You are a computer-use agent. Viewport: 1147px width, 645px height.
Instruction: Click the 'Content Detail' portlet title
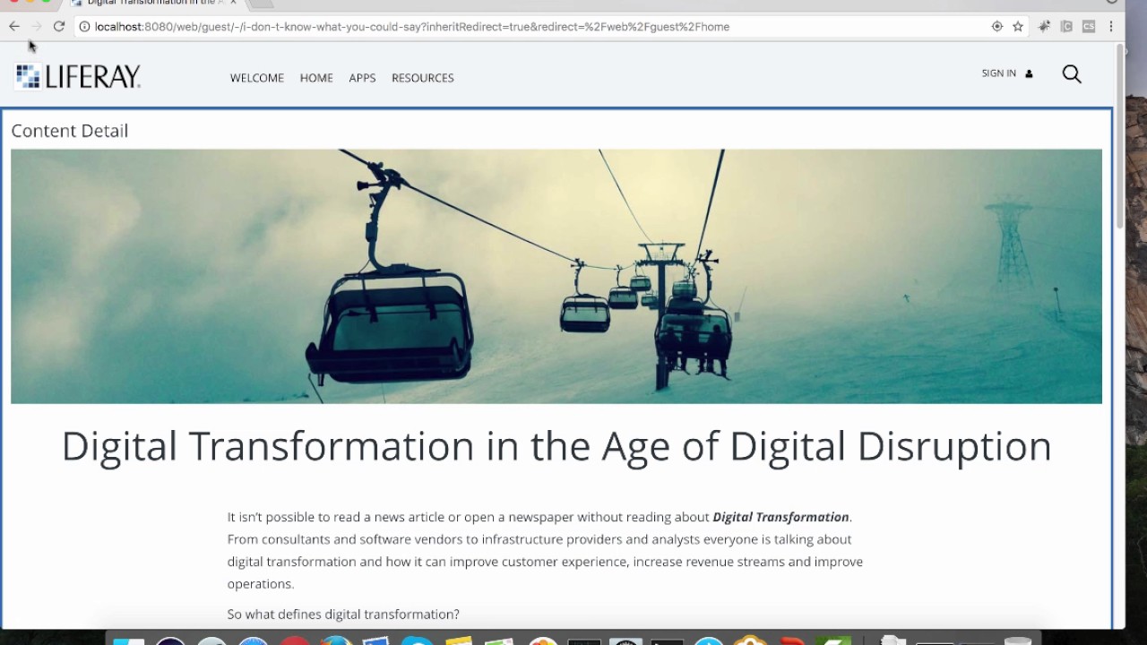[70, 131]
